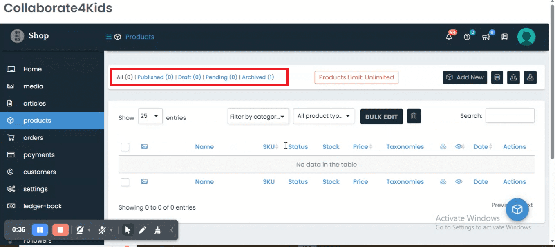555x247 pixels.
Task: Open the Show entries count dropdown
Action: (150, 116)
